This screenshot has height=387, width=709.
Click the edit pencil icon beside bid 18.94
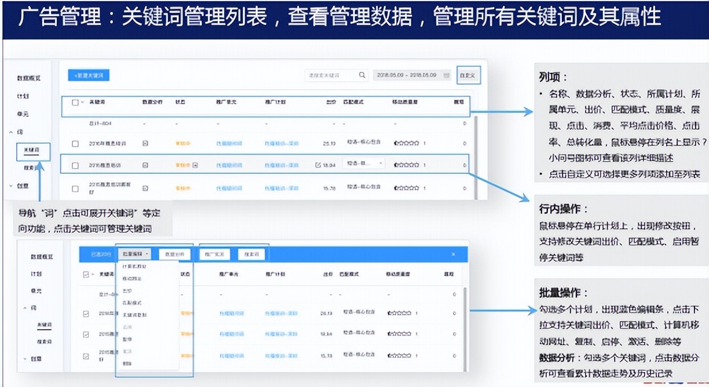318,165
